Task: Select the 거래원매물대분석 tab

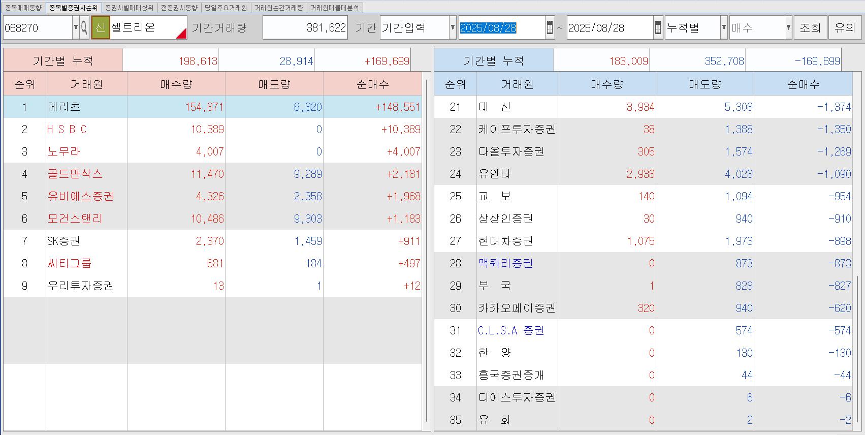Action: click(x=335, y=8)
